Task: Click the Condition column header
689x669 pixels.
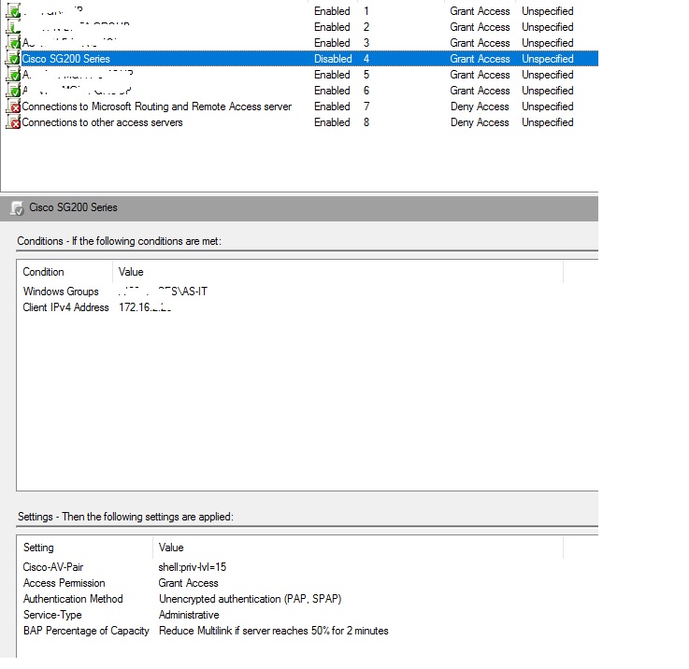Action: click(44, 272)
